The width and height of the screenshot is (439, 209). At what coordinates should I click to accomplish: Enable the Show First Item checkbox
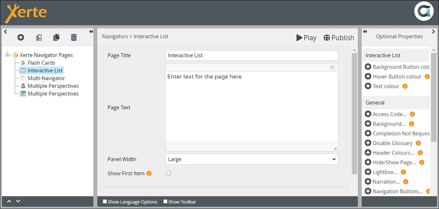pos(168,173)
